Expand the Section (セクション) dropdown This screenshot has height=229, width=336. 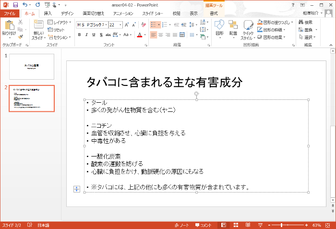[x=60, y=37]
